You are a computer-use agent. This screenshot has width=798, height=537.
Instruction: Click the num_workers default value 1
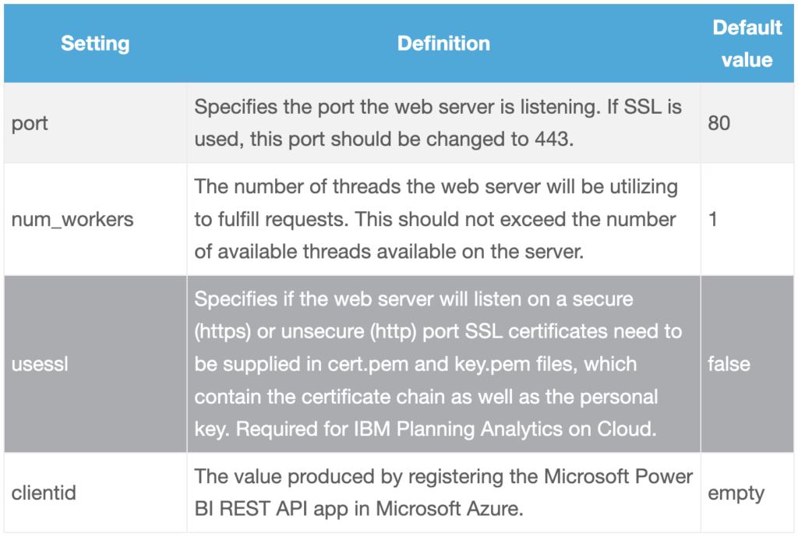tap(712, 219)
